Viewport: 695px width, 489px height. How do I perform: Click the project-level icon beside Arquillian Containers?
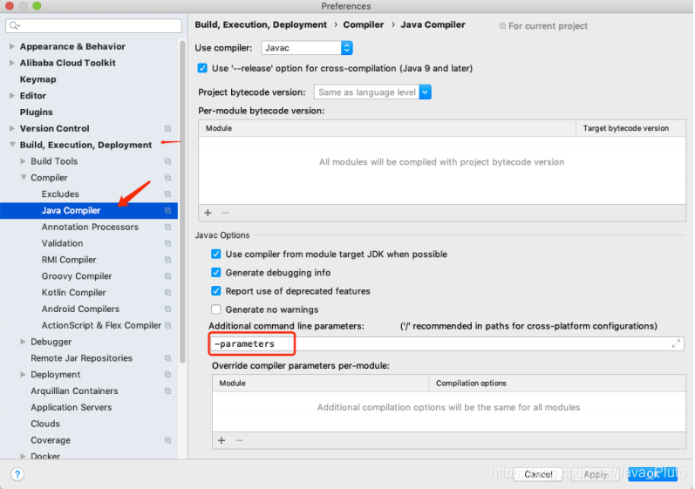point(168,391)
